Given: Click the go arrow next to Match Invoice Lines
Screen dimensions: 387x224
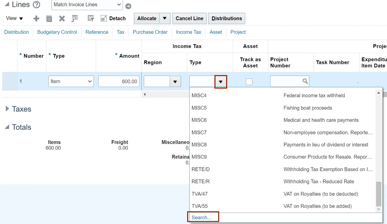Looking at the screenshot, I should [x=128, y=6].
